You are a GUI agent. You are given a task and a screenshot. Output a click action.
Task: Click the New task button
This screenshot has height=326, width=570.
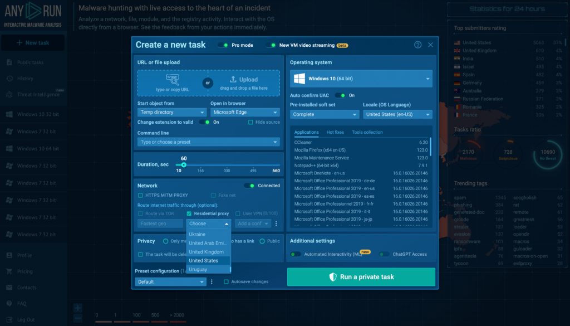coord(32,43)
